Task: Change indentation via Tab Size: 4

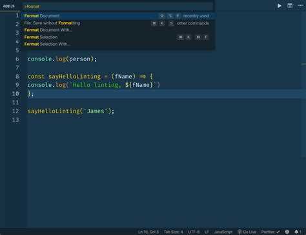Action: point(173,232)
